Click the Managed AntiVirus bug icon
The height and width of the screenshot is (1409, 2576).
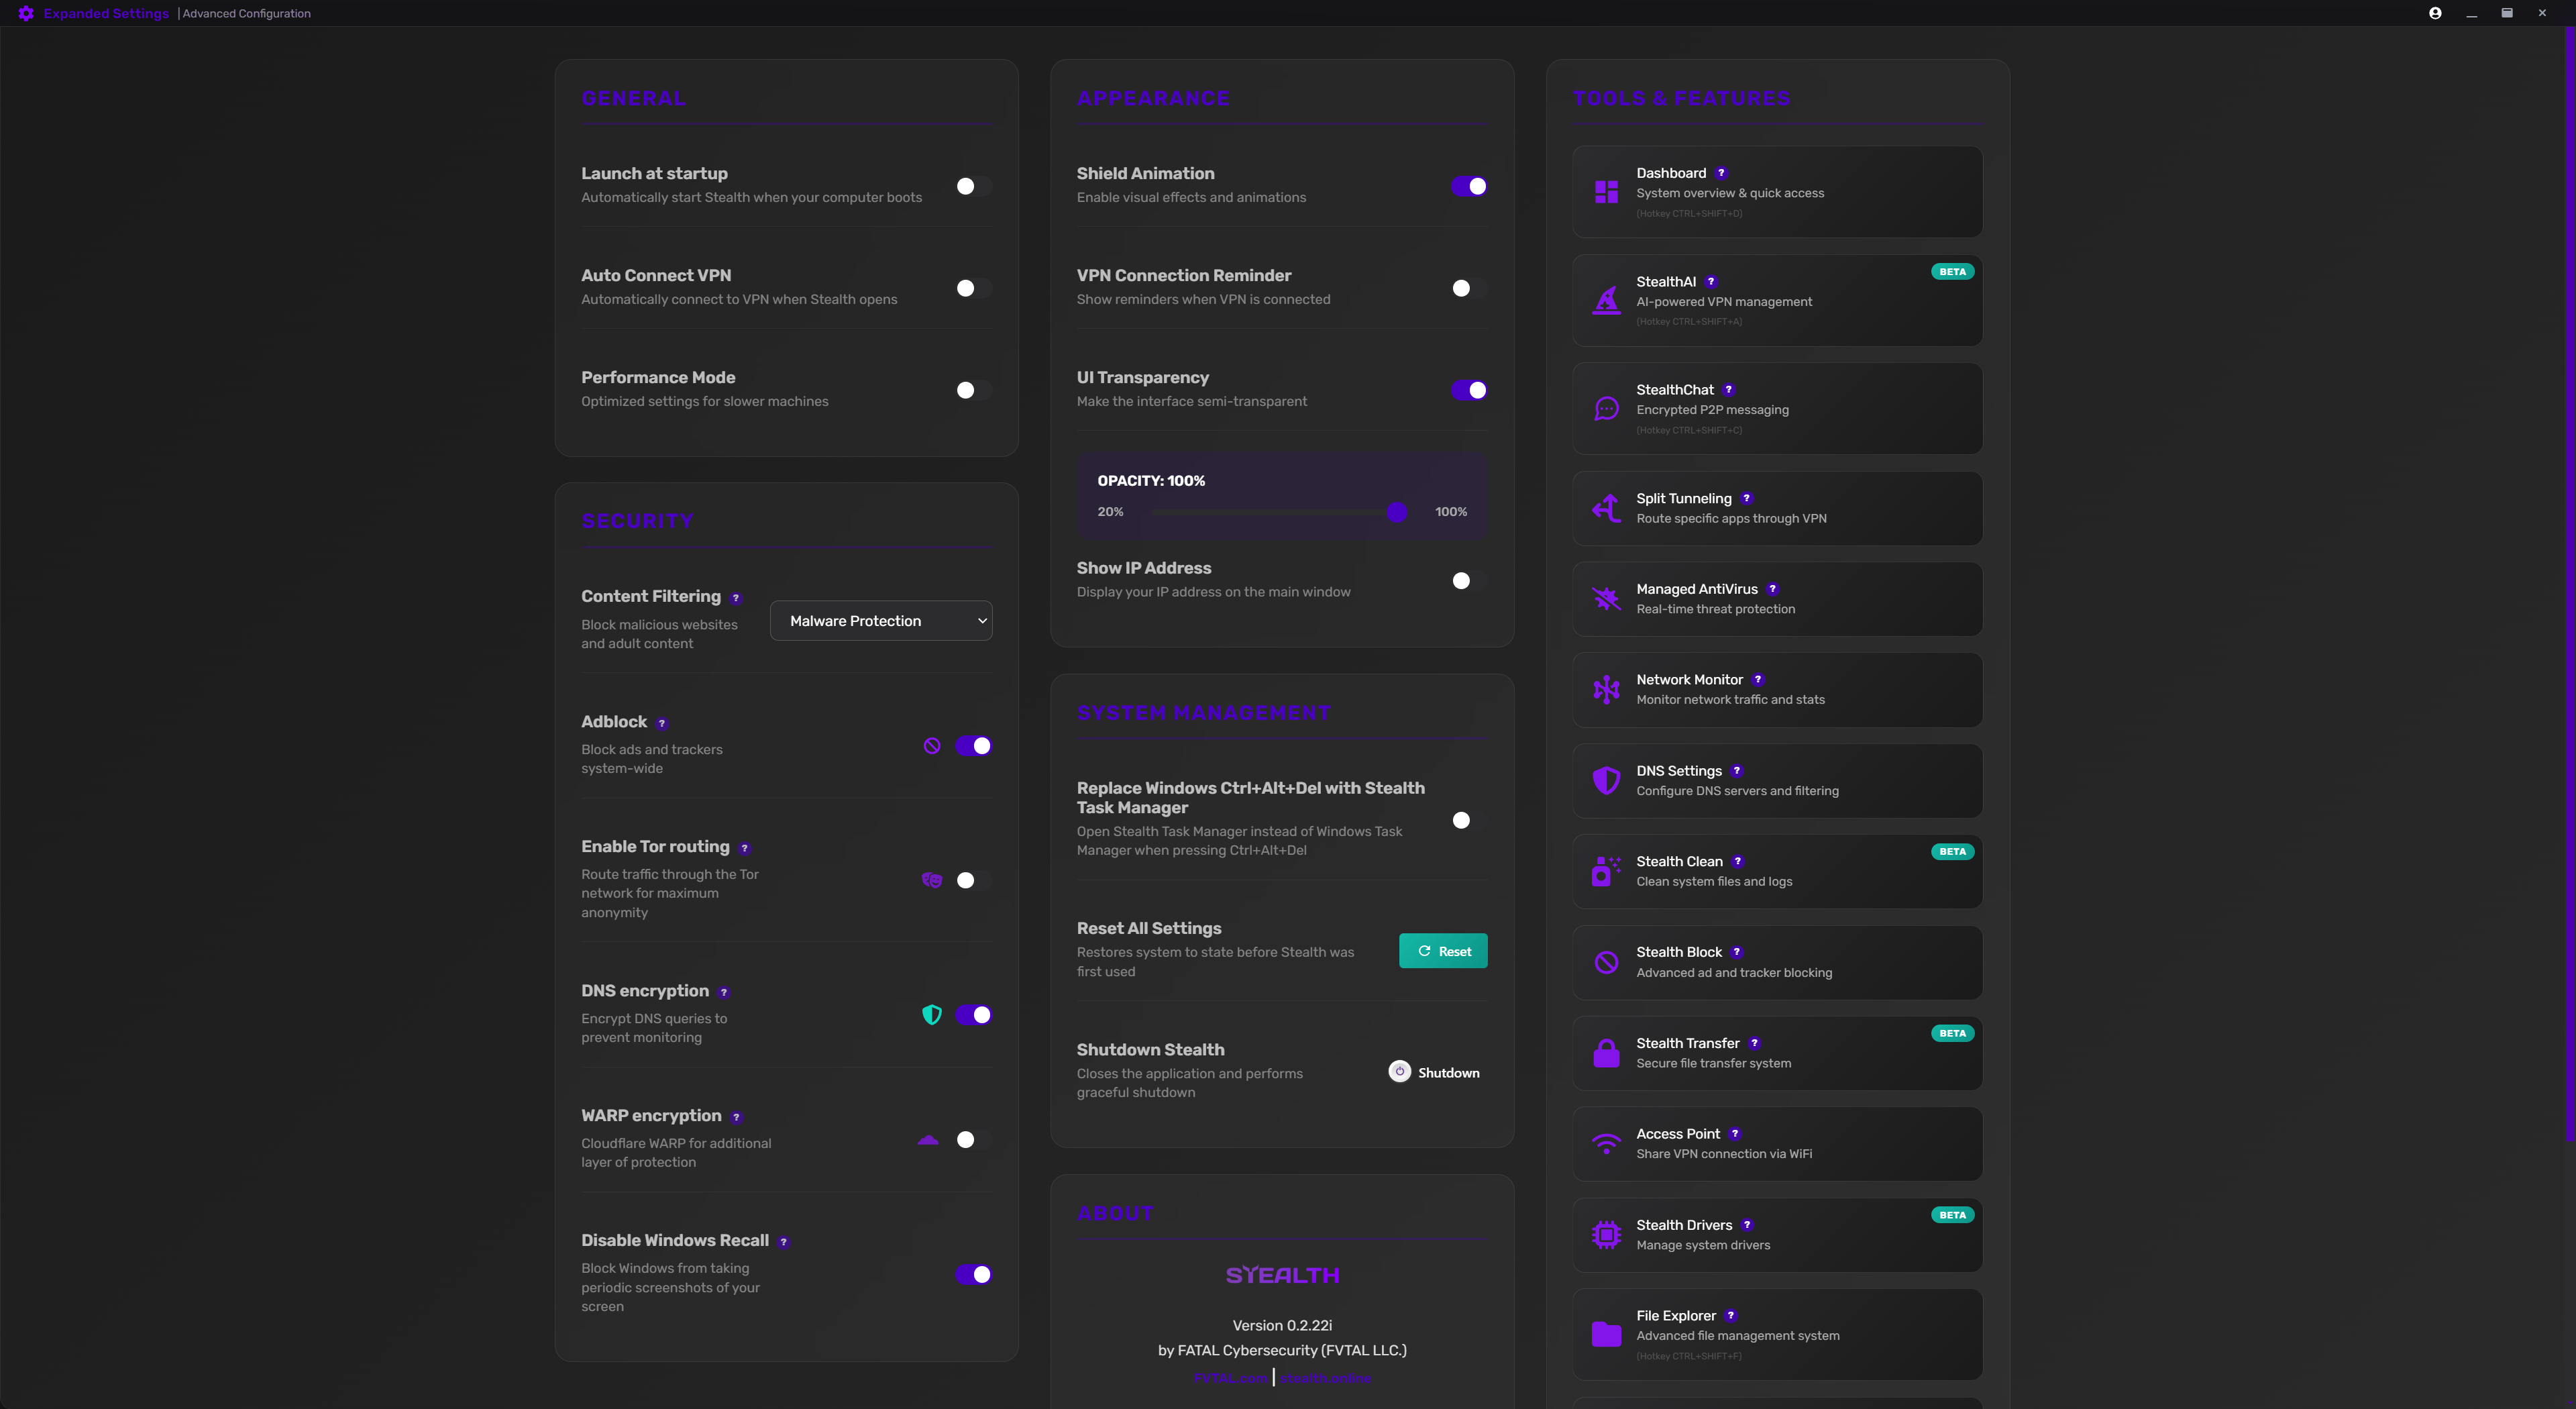pos(1606,598)
